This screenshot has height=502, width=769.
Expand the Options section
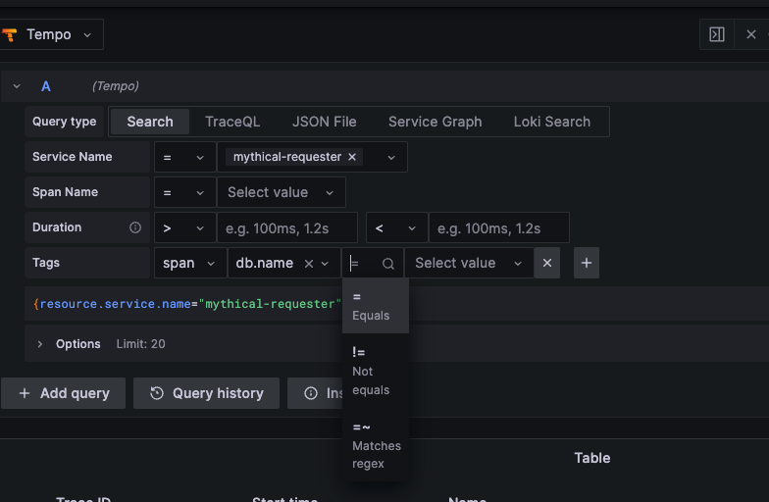tap(40, 344)
